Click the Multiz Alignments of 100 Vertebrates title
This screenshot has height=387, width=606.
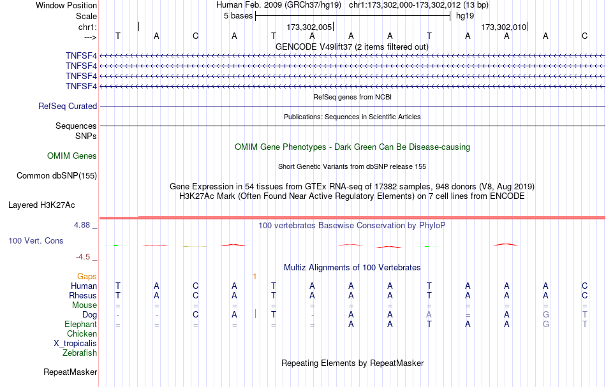pos(351,267)
